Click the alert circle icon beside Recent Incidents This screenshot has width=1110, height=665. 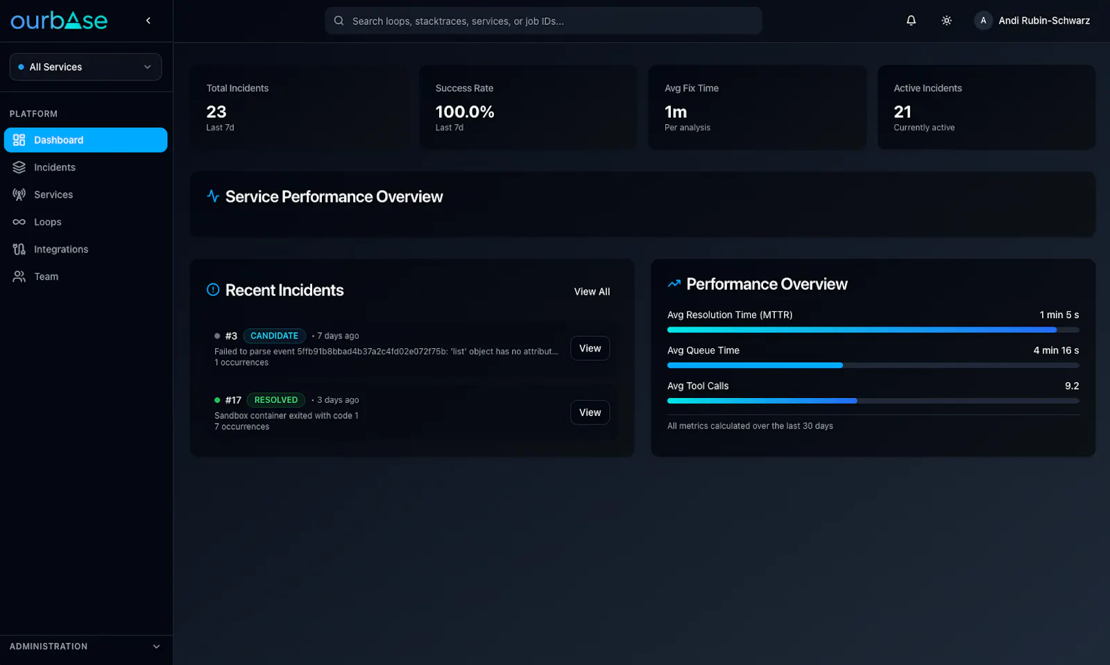[x=213, y=290]
